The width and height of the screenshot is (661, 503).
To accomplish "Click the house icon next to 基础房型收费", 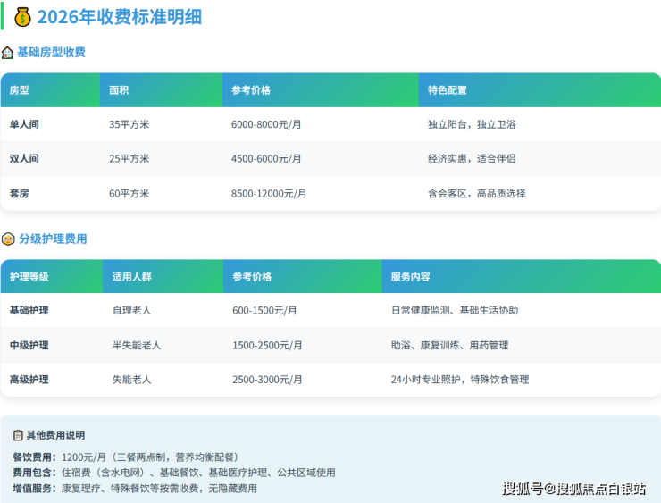I will coord(8,53).
